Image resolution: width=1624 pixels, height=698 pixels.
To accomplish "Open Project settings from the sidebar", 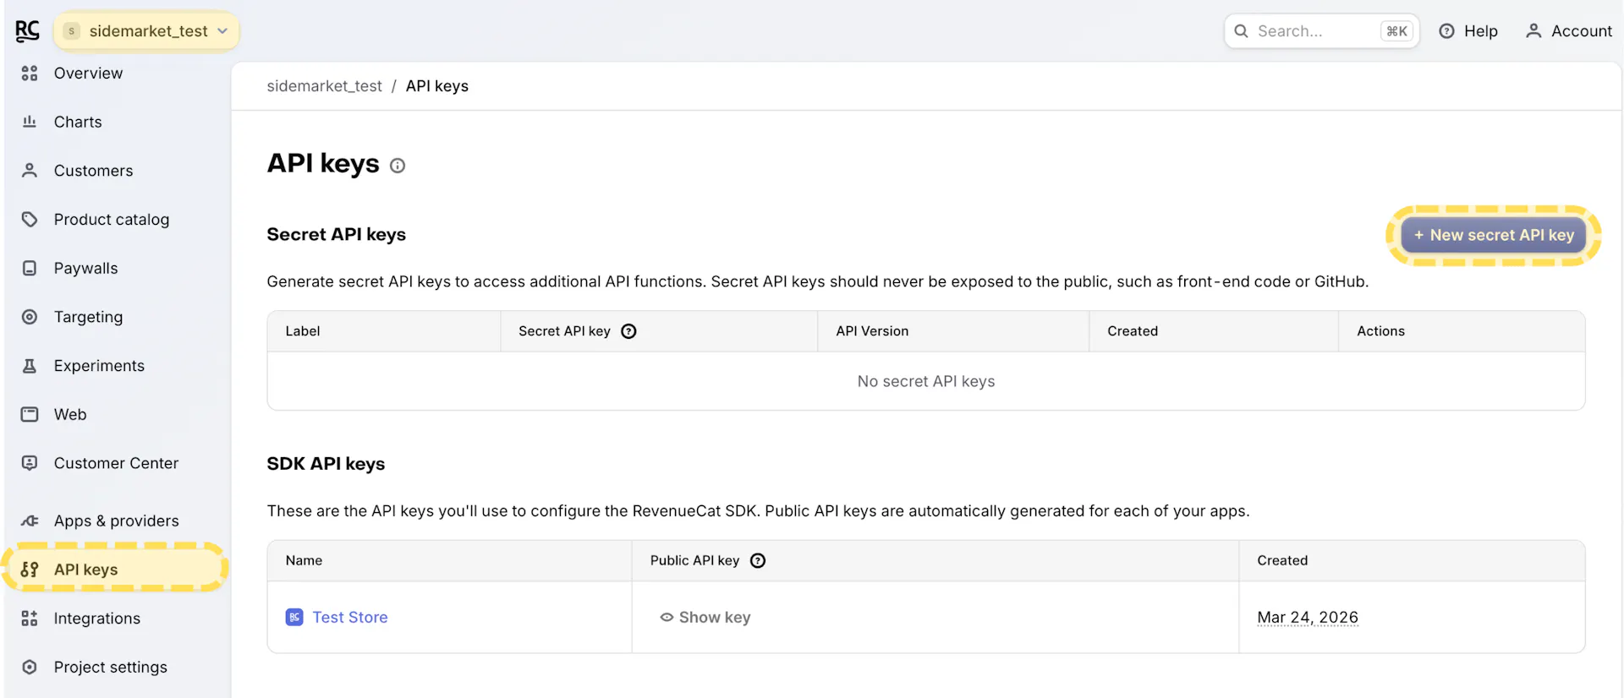I will pos(110,668).
